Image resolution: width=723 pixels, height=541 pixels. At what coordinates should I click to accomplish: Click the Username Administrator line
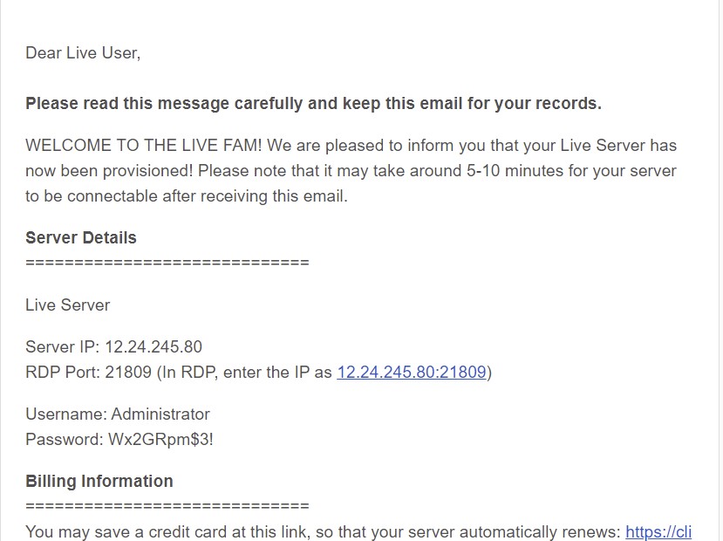coord(118,414)
